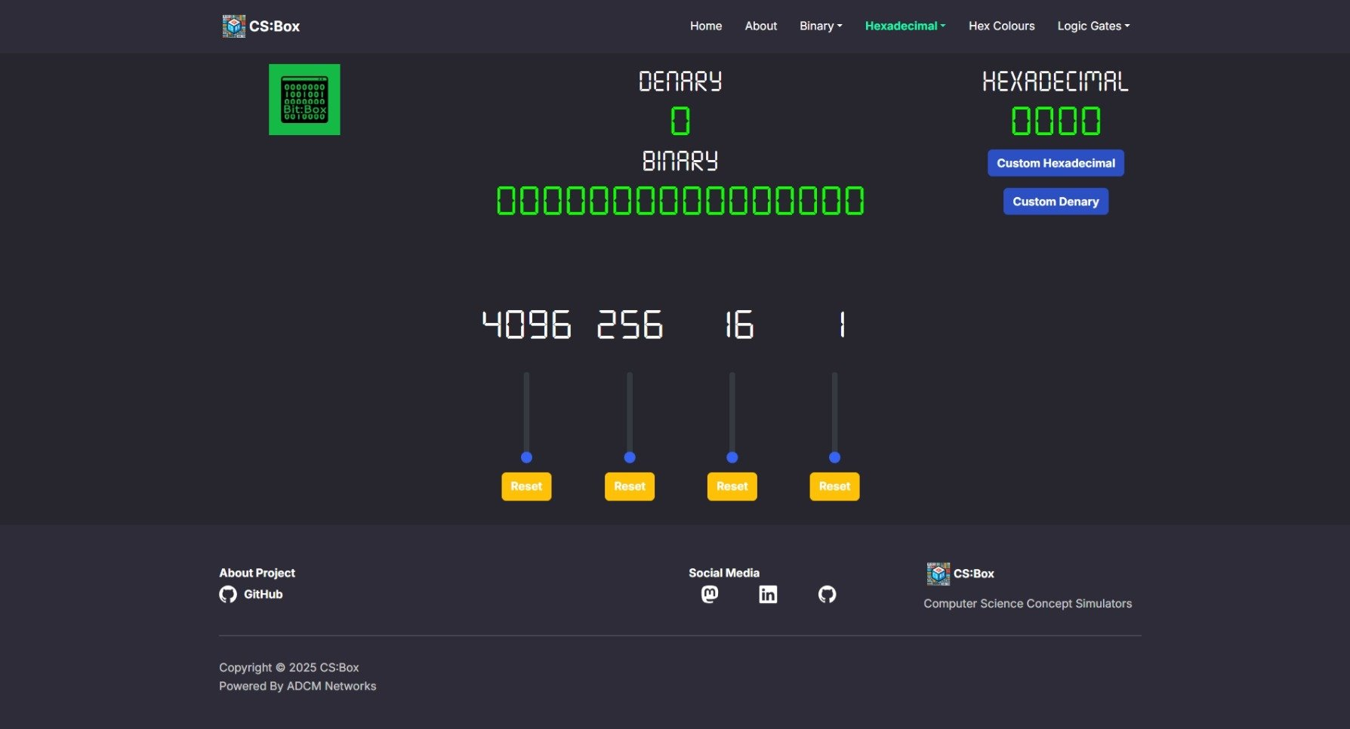Reset the 4096 column slider
Viewport: 1350px width, 729px height.
tap(526, 486)
